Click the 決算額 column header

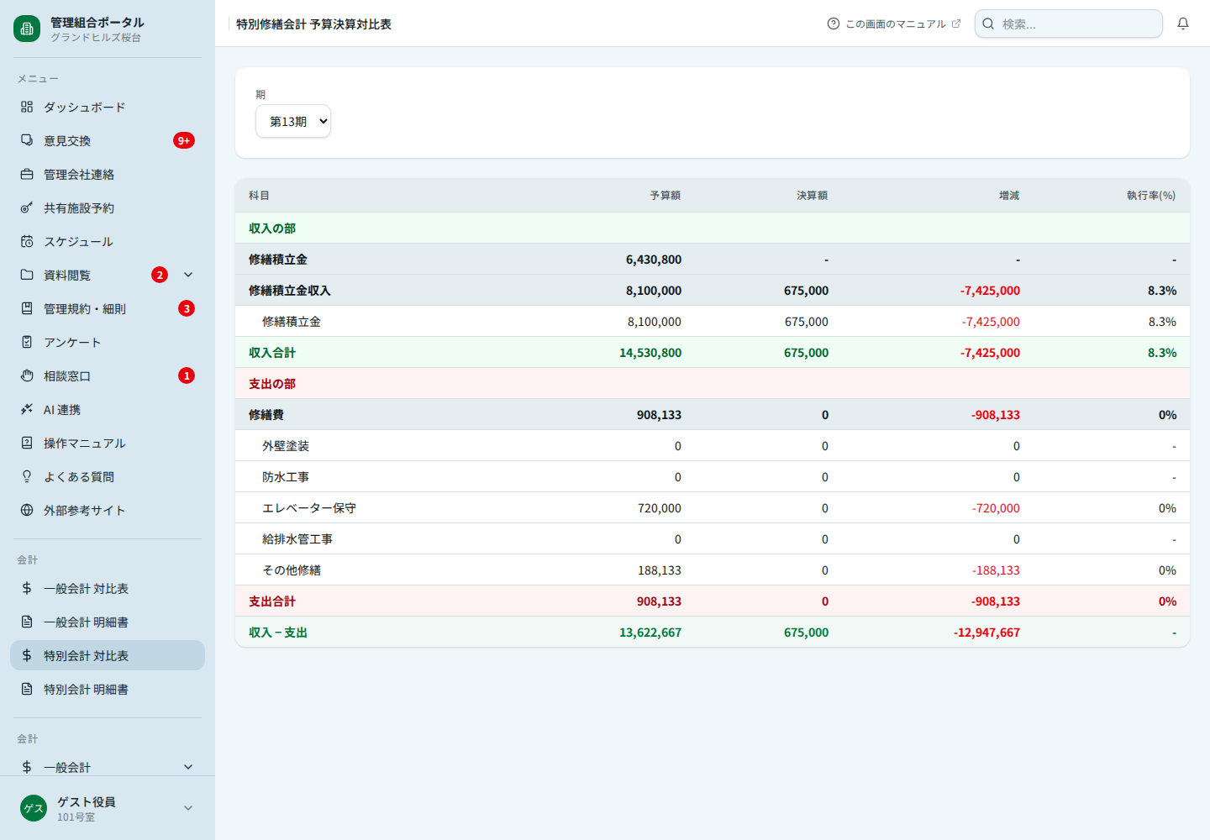813,195
